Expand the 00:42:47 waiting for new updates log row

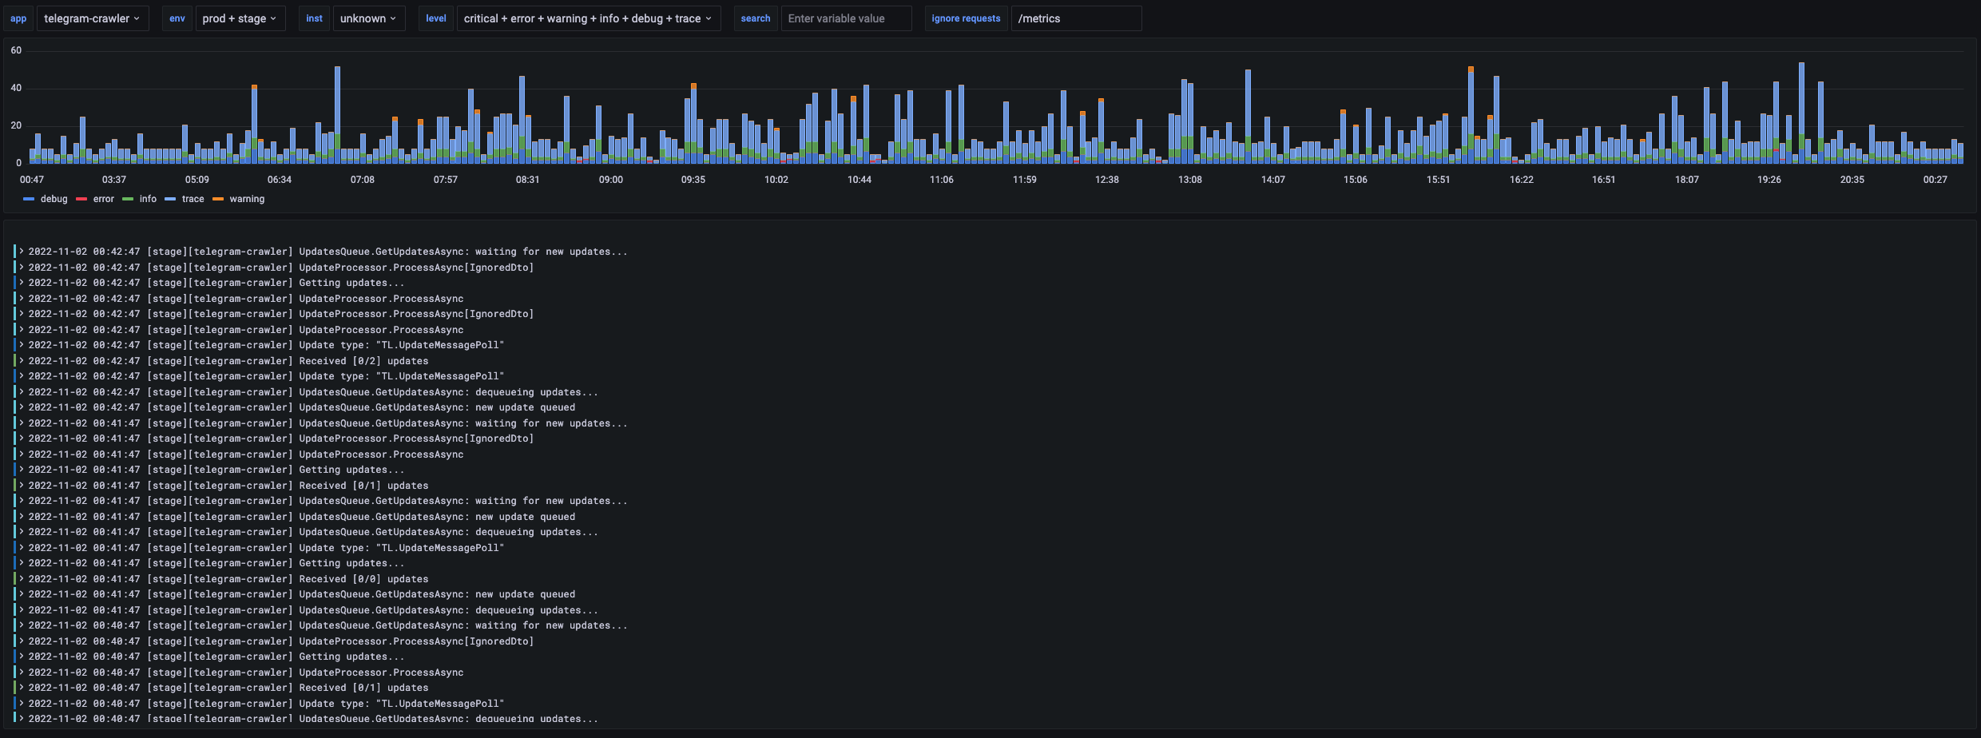[x=22, y=252]
